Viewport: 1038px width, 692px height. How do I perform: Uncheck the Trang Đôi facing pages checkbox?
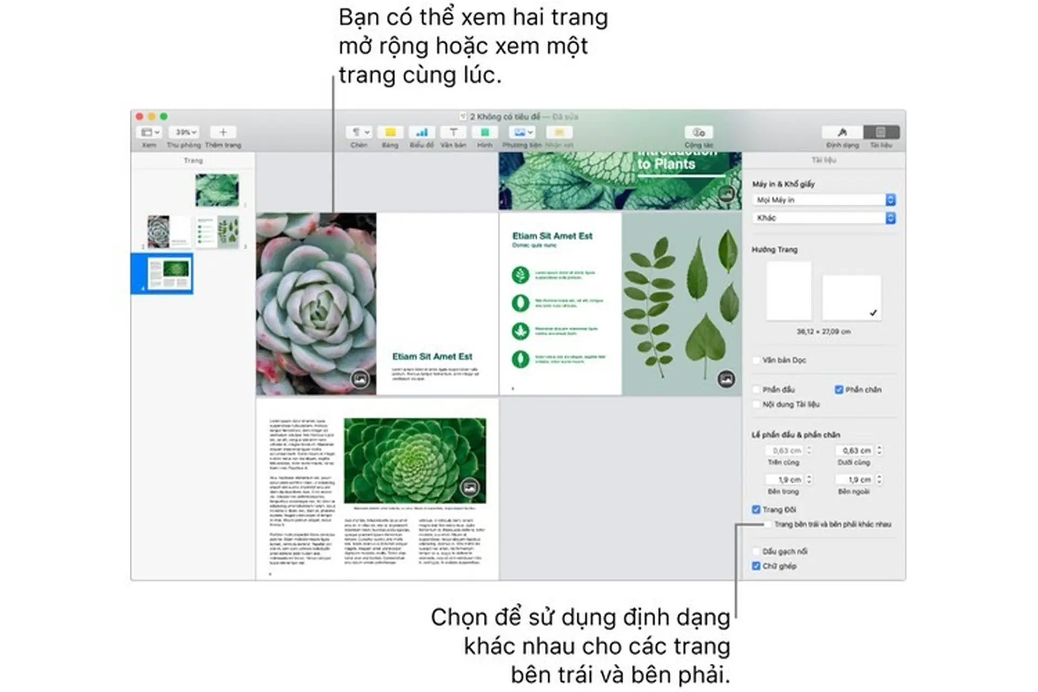pos(756,510)
